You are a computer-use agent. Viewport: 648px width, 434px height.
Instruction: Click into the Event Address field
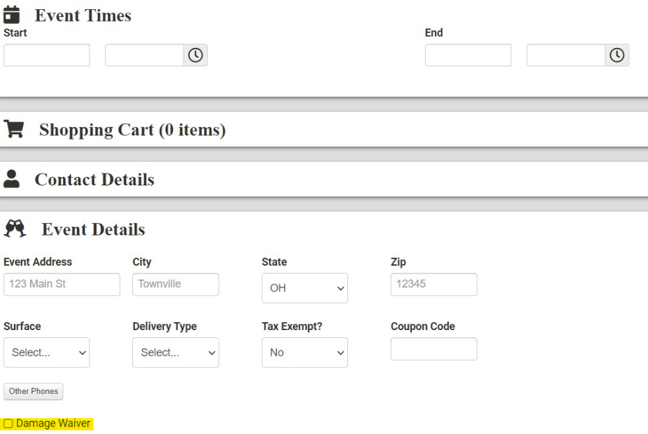pos(62,284)
